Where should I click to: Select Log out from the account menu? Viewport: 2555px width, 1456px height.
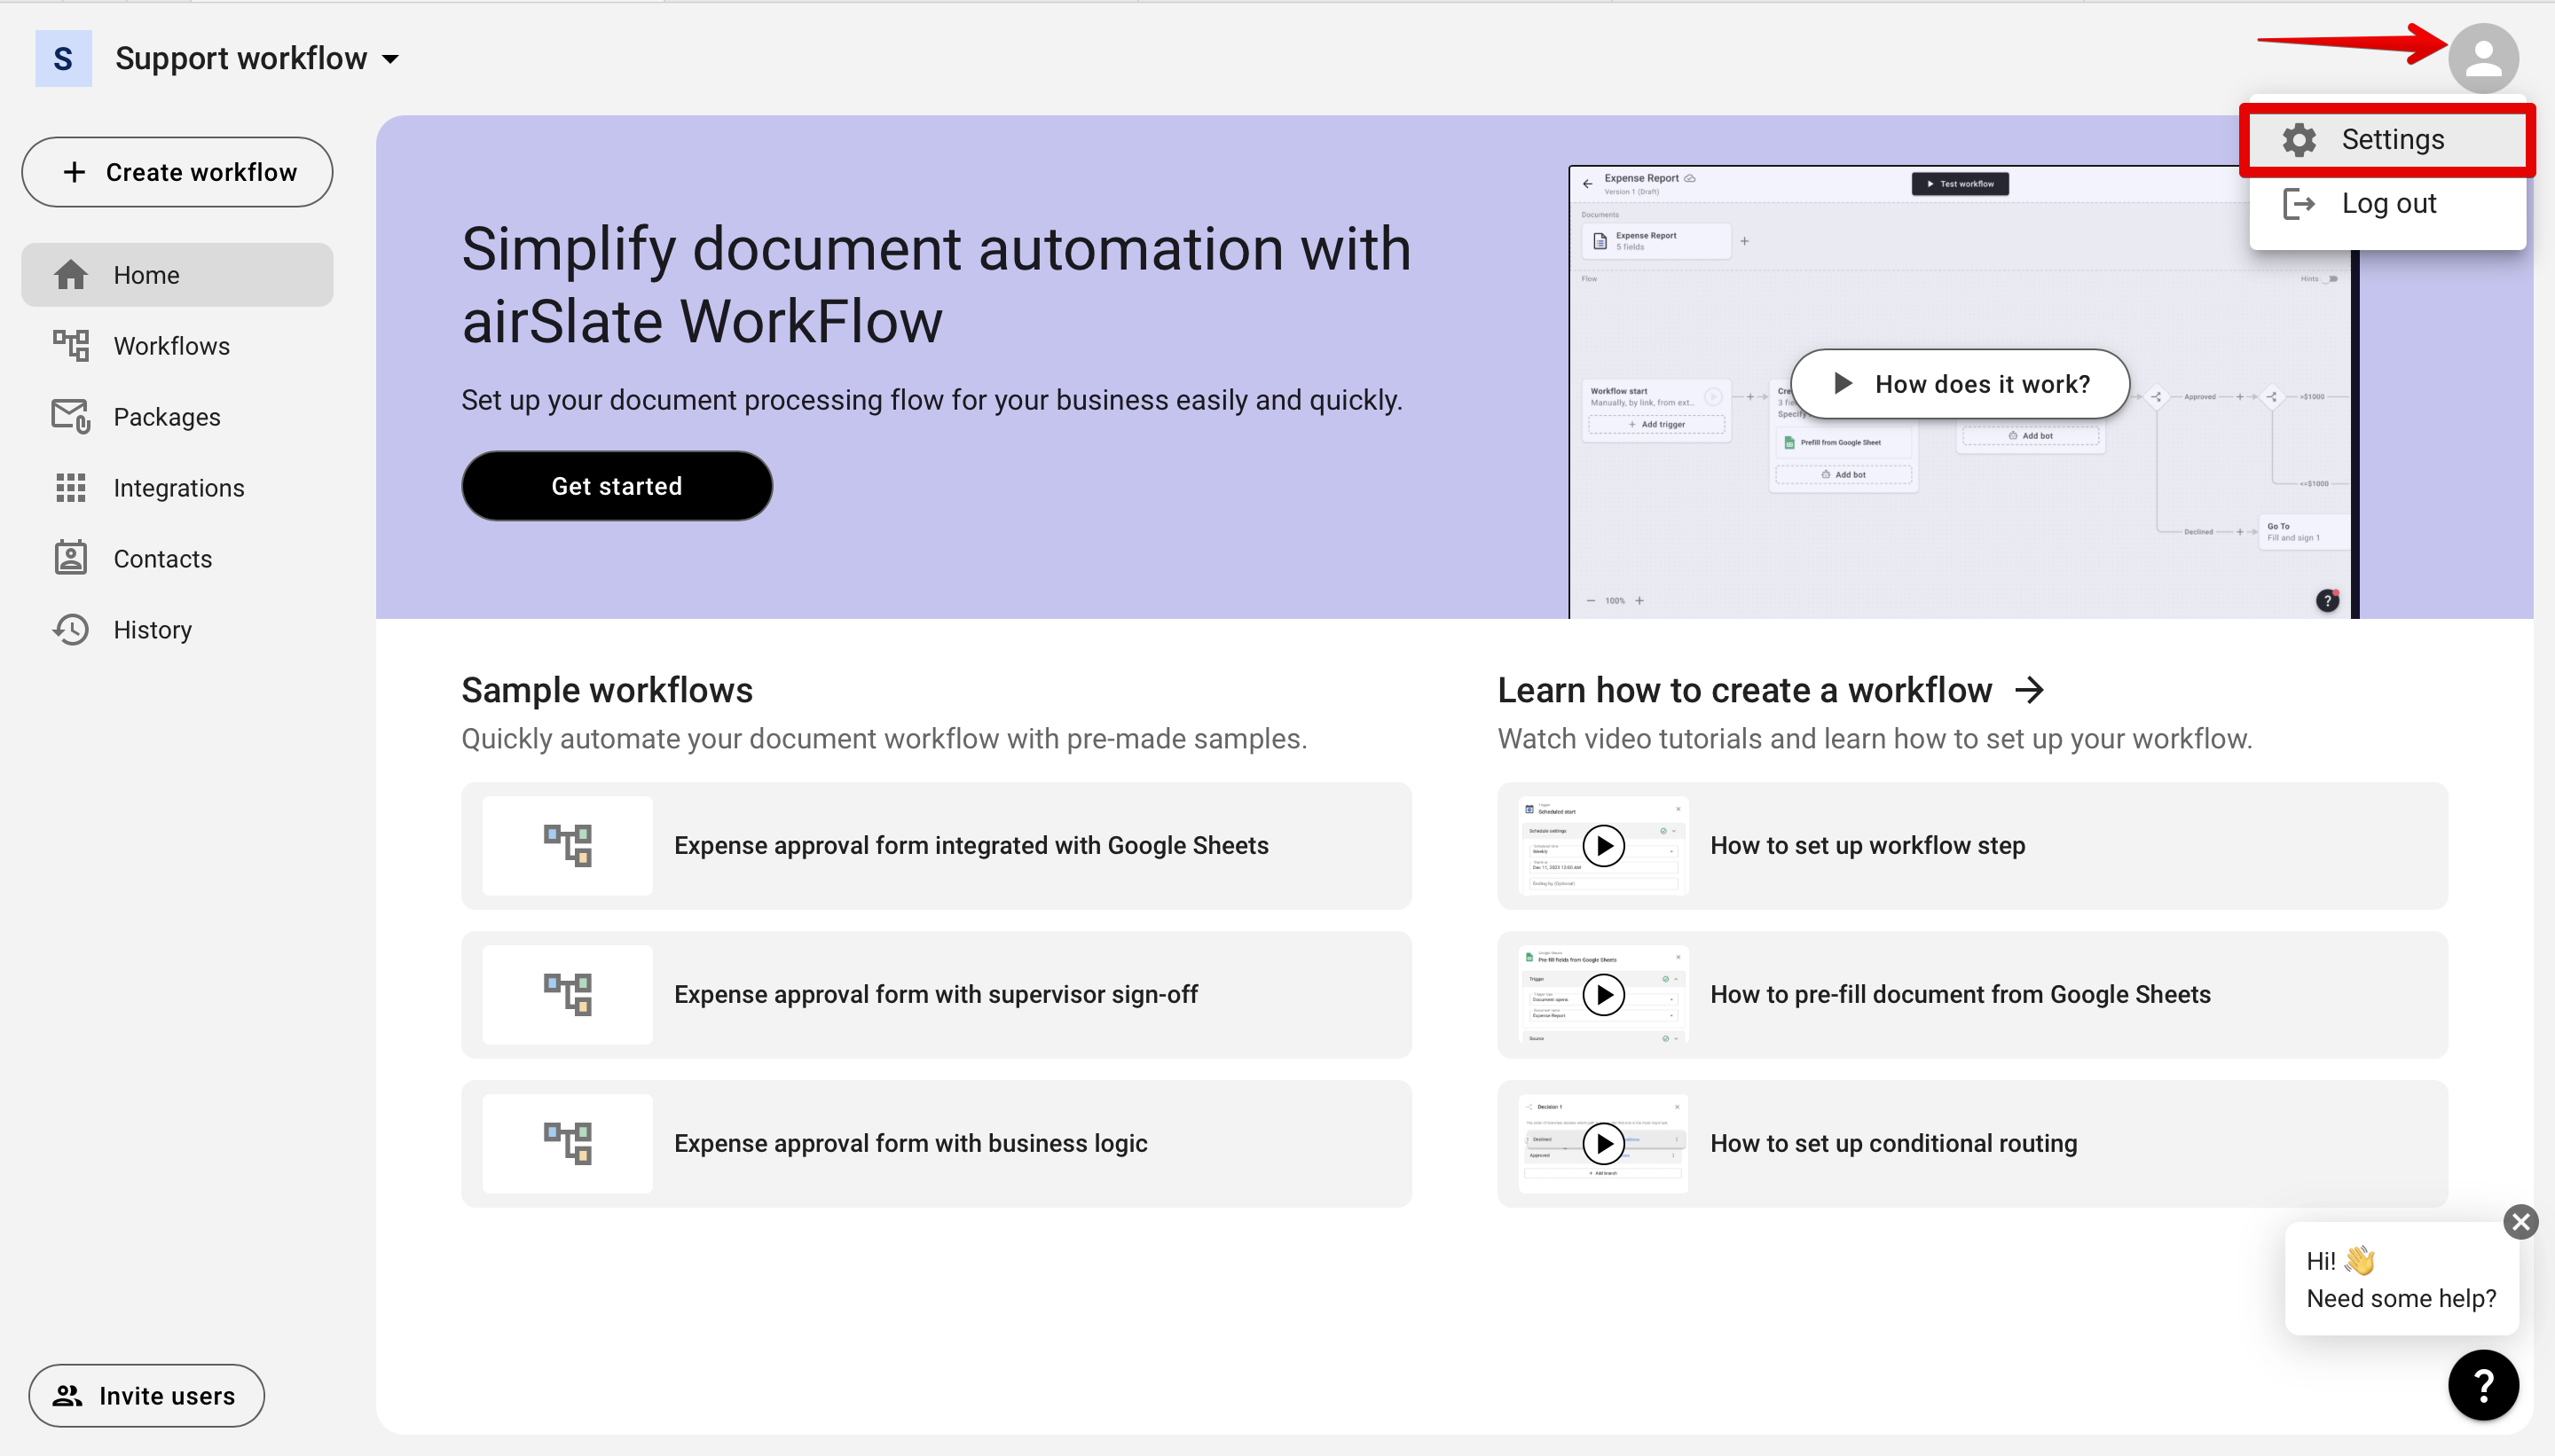pyautogui.click(x=2389, y=203)
